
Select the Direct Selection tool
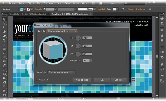(x=4, y=23)
